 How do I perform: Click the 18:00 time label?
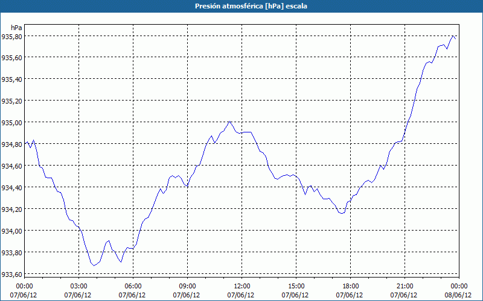click(x=351, y=287)
